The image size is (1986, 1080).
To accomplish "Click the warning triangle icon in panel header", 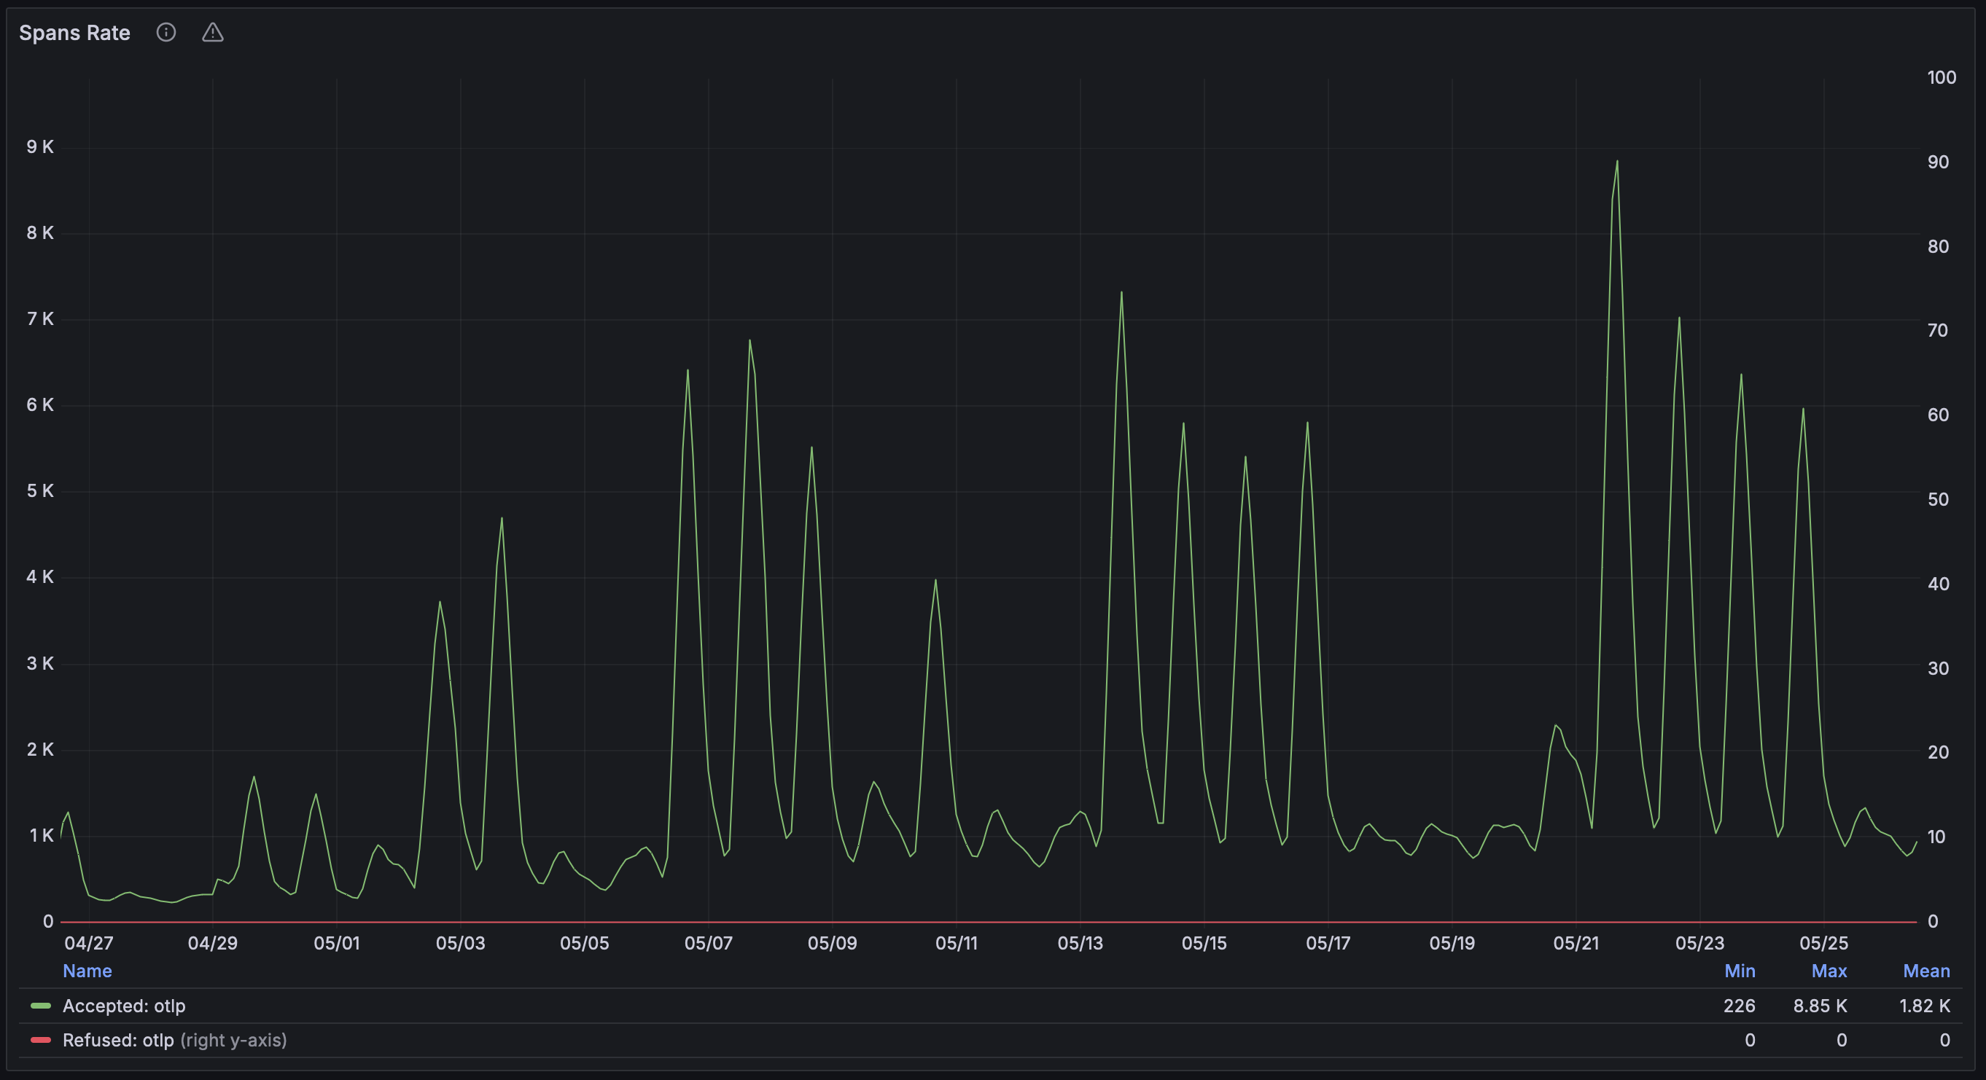I will coord(213,32).
